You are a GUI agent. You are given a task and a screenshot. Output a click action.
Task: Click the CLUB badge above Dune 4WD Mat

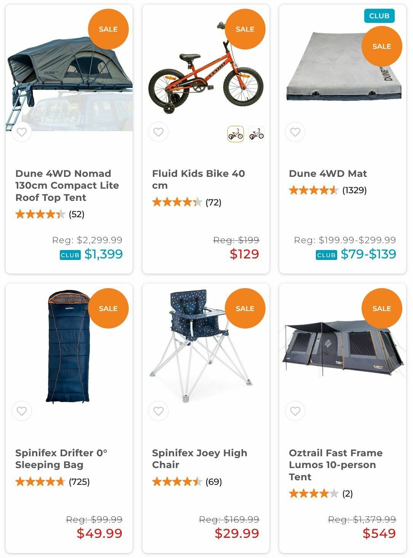coord(379,16)
